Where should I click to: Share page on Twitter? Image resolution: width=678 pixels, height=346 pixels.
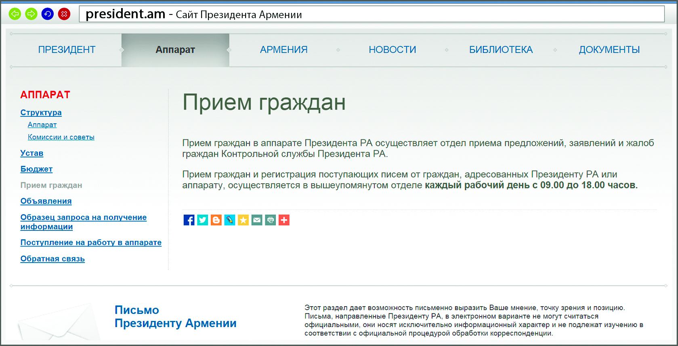203,220
